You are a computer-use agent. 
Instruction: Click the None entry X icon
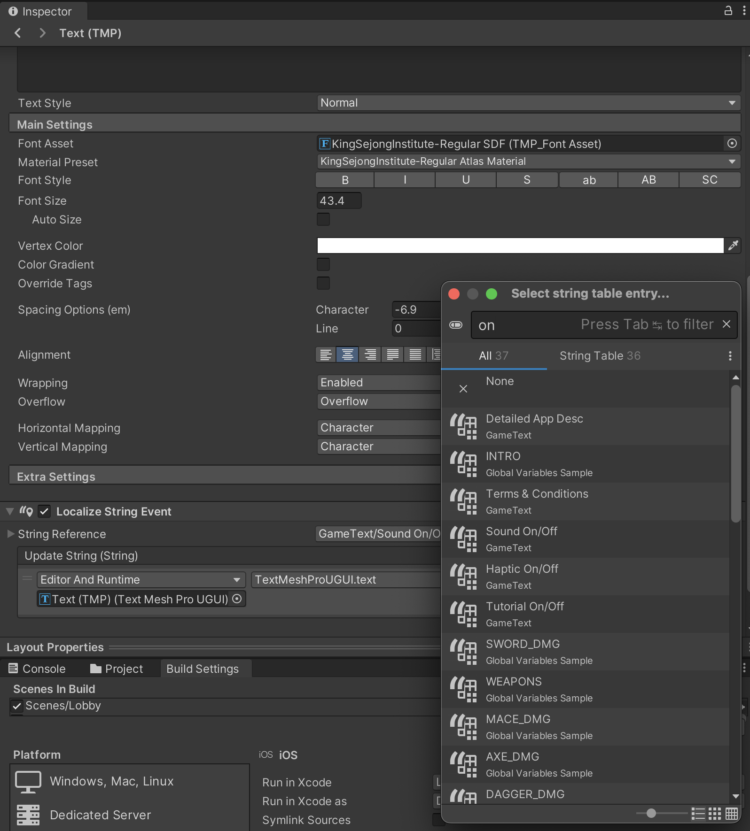(463, 389)
